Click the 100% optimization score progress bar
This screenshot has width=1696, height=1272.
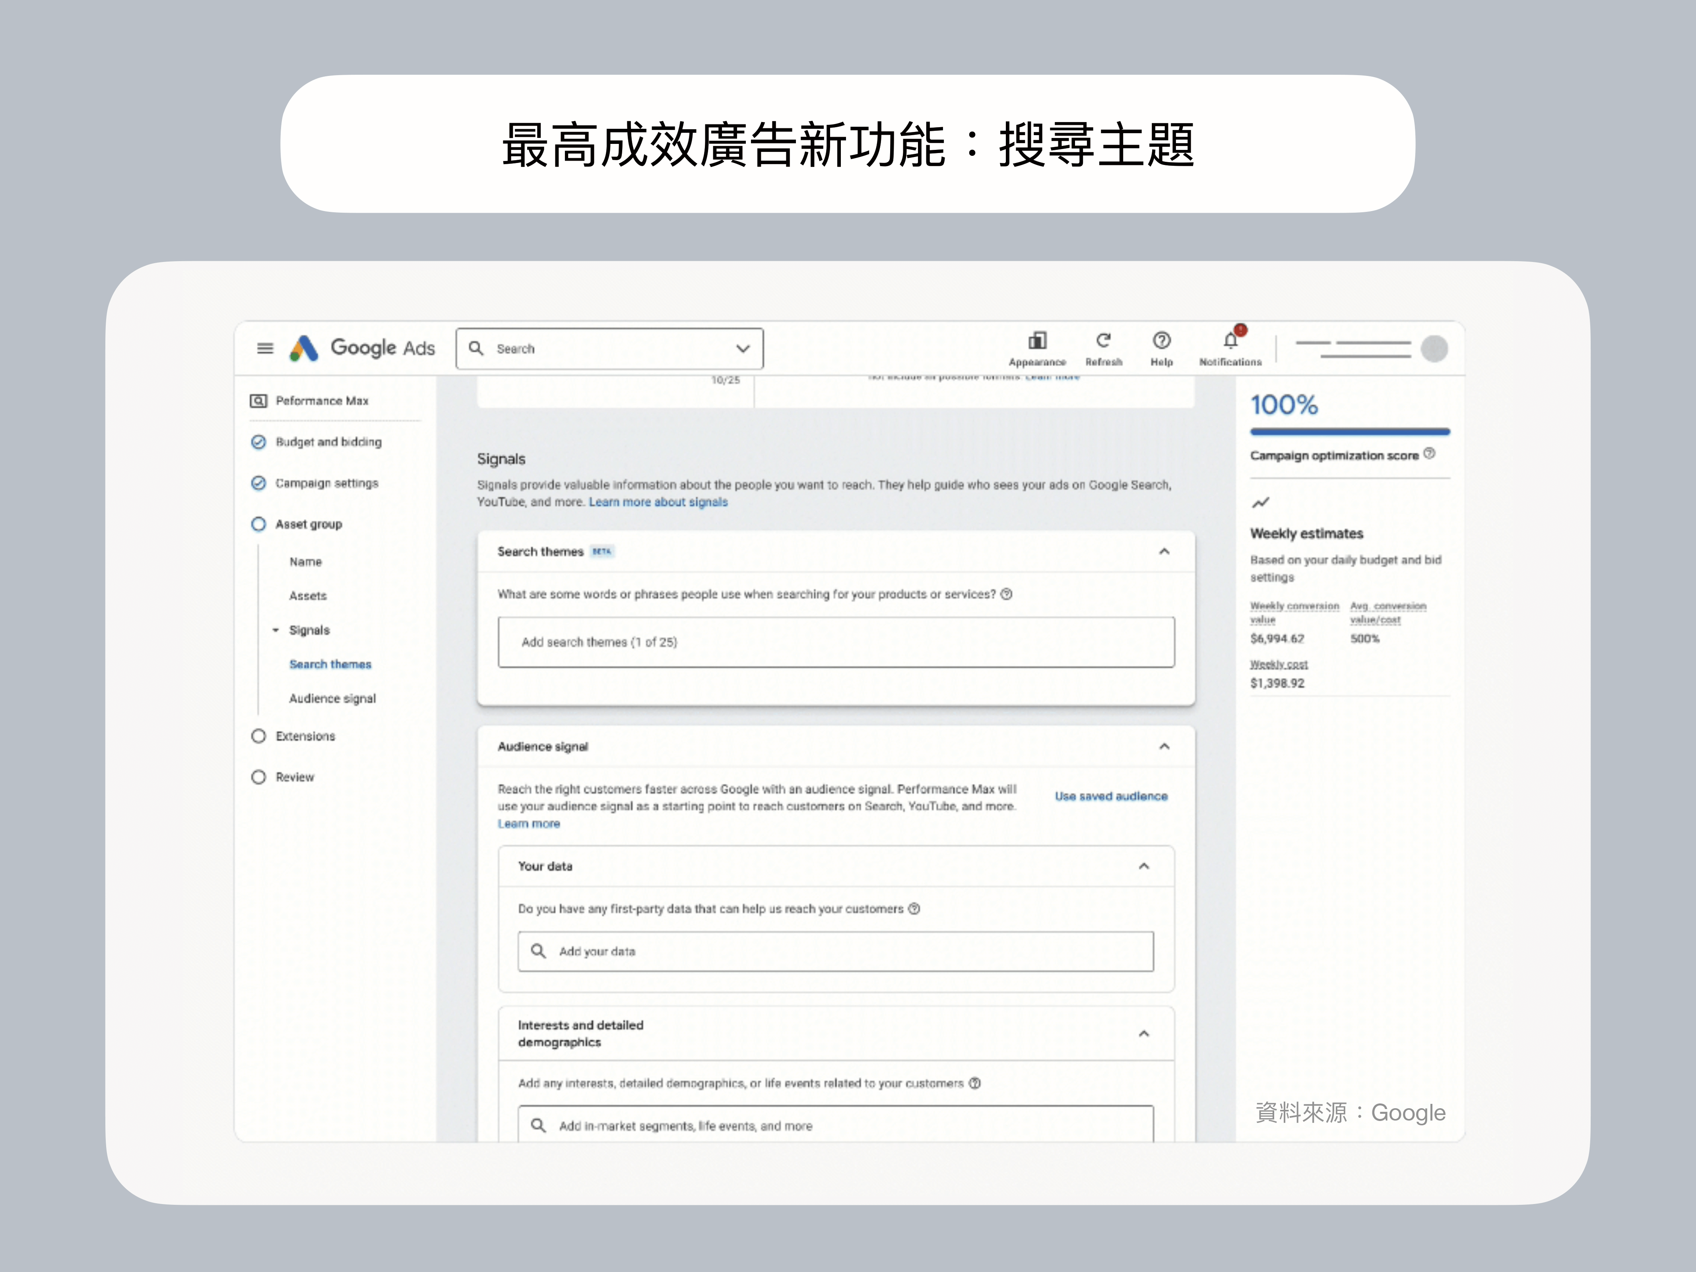1349,432
